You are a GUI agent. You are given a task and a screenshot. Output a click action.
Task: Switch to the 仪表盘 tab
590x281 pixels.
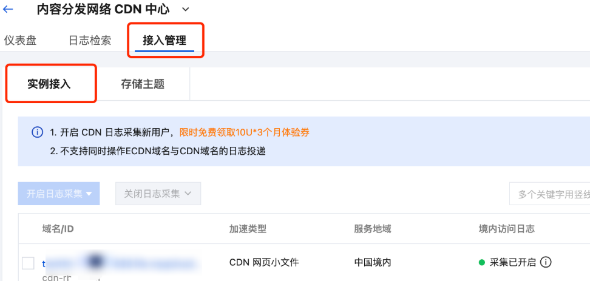click(20, 41)
